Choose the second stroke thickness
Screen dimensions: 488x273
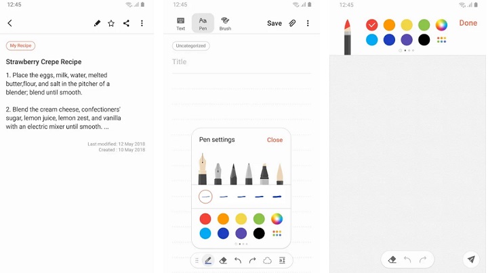pyautogui.click(x=224, y=197)
